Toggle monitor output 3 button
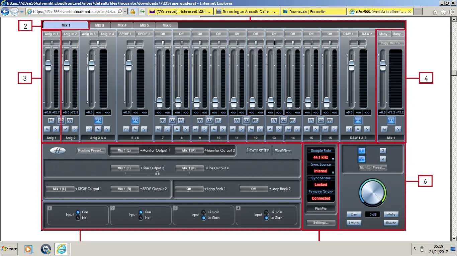The height and width of the screenshot is (256, 457). (383, 150)
